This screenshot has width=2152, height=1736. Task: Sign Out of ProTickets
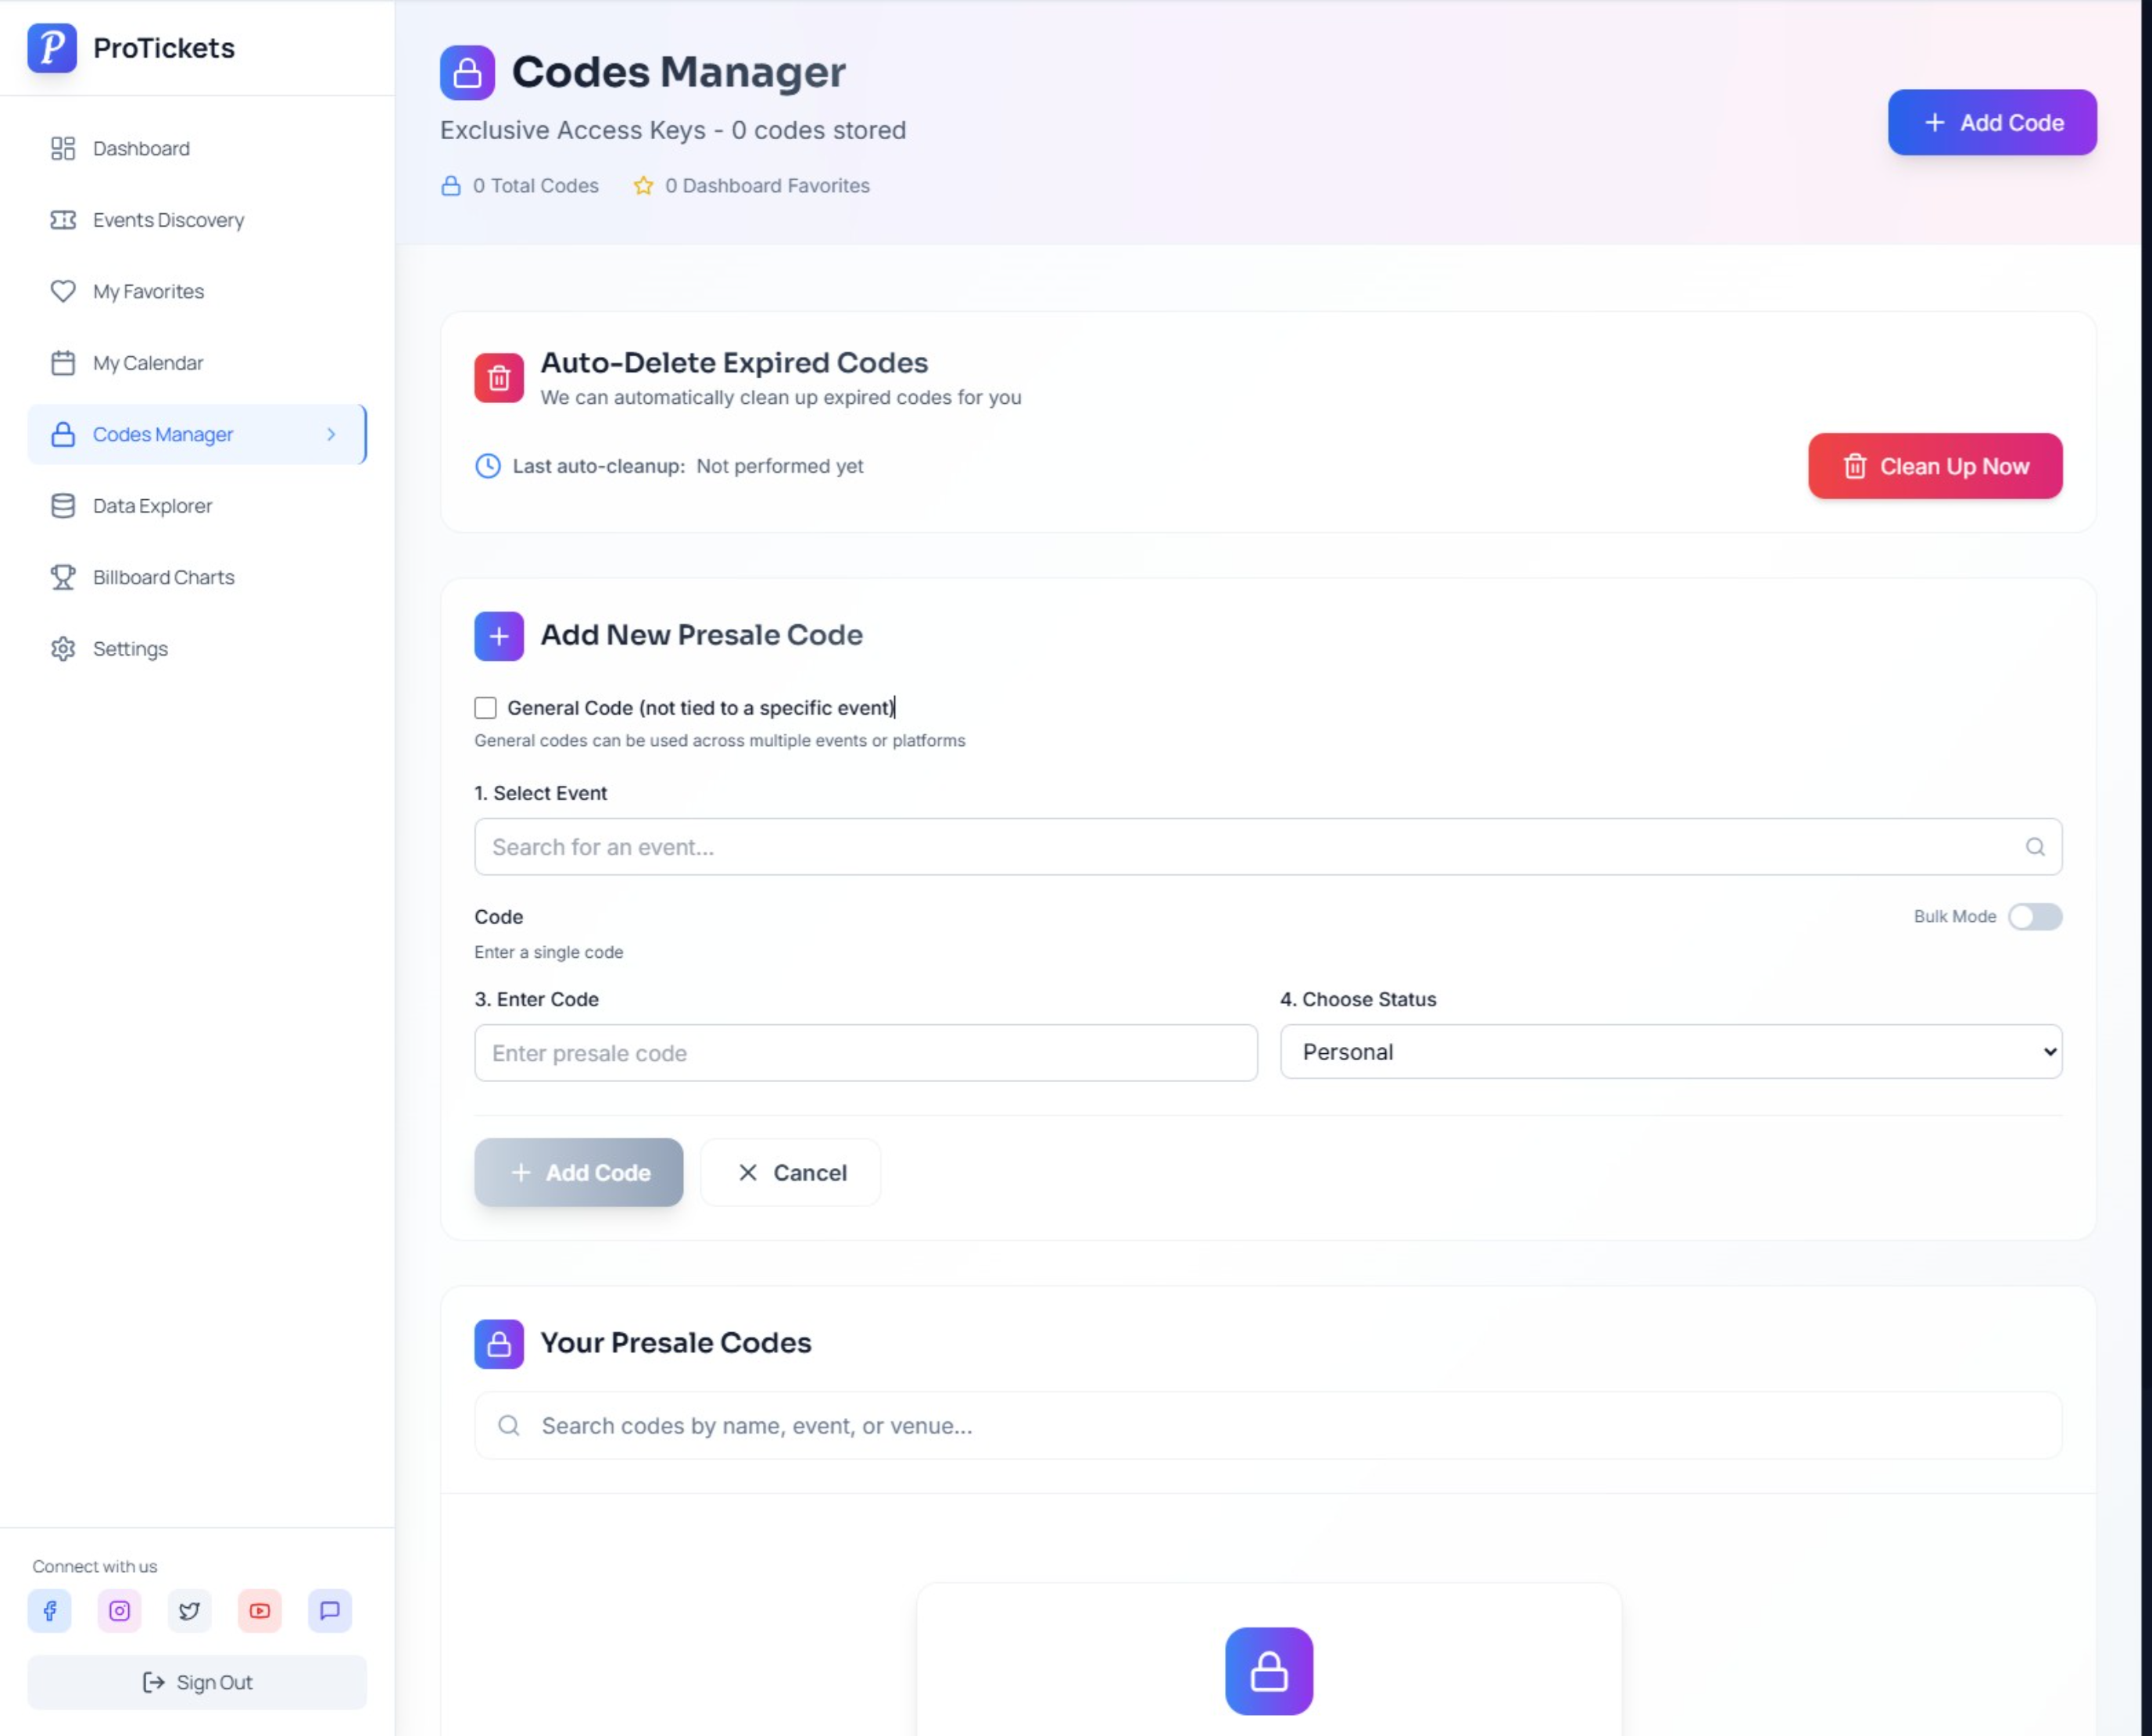(197, 1683)
